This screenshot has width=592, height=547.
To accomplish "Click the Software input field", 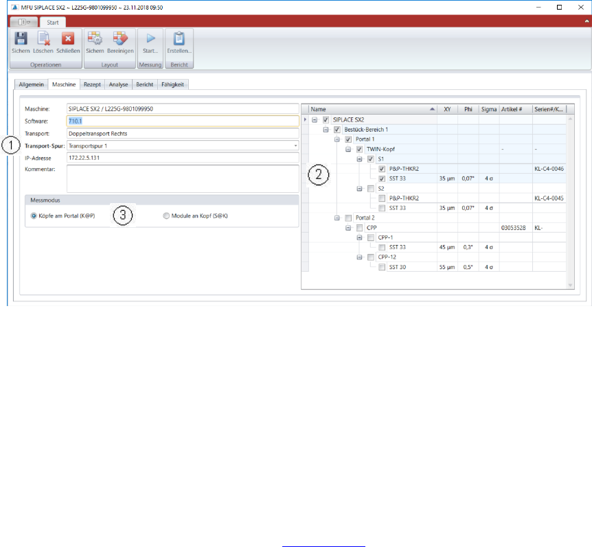I will coord(183,121).
